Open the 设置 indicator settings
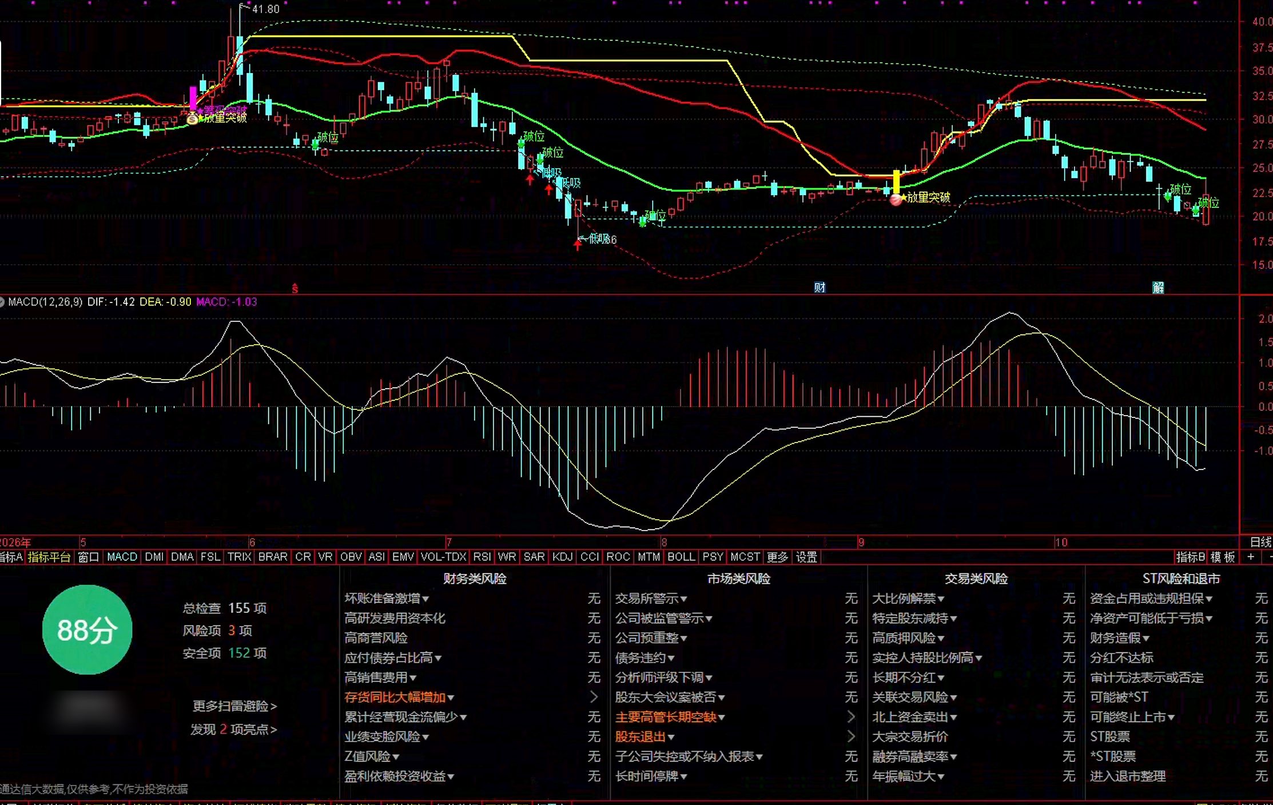The width and height of the screenshot is (1273, 805). (806, 557)
